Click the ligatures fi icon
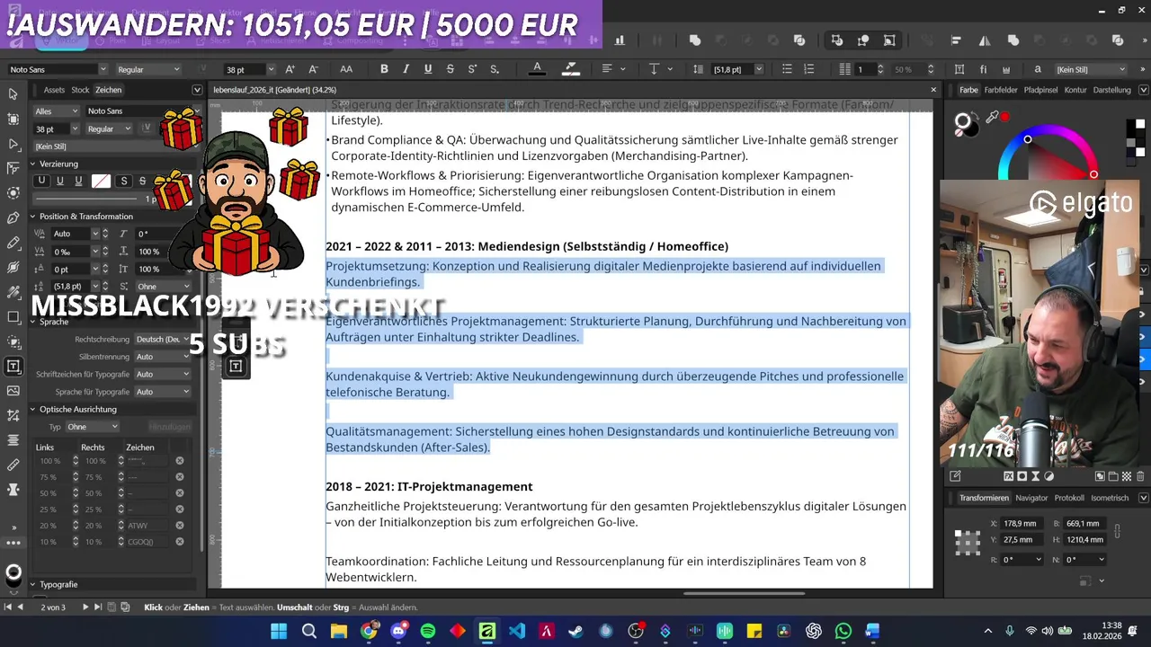1151x647 pixels. tap(983, 69)
